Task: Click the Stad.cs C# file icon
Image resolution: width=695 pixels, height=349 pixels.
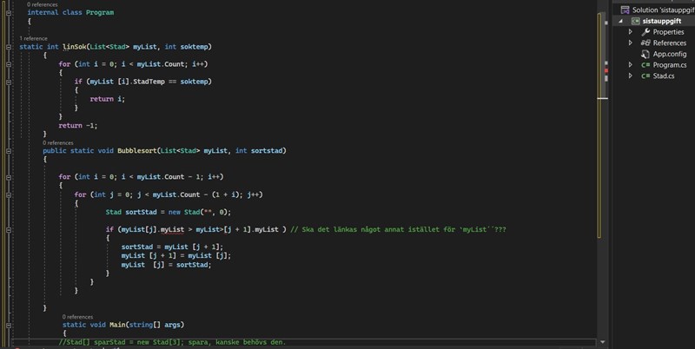Action: tap(645, 76)
